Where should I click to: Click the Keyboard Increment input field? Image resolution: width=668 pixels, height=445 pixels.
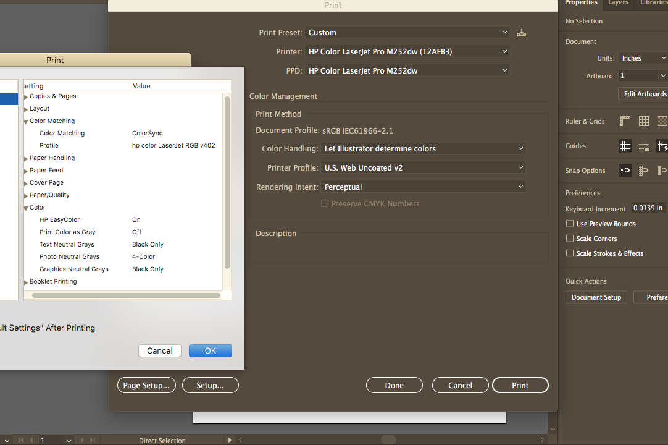pos(649,208)
